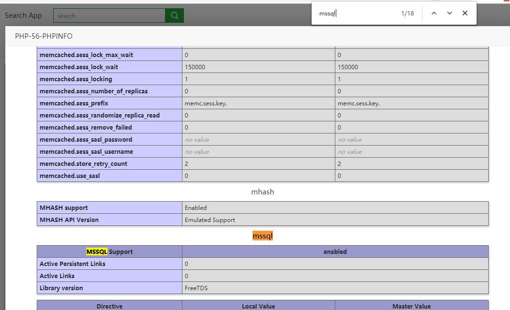Focus the Search App search input
The height and width of the screenshot is (310, 510).
[109, 15]
